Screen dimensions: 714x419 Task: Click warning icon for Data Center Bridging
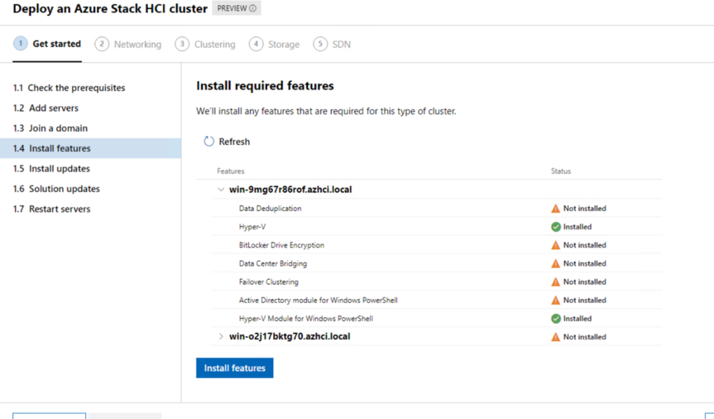click(x=555, y=263)
